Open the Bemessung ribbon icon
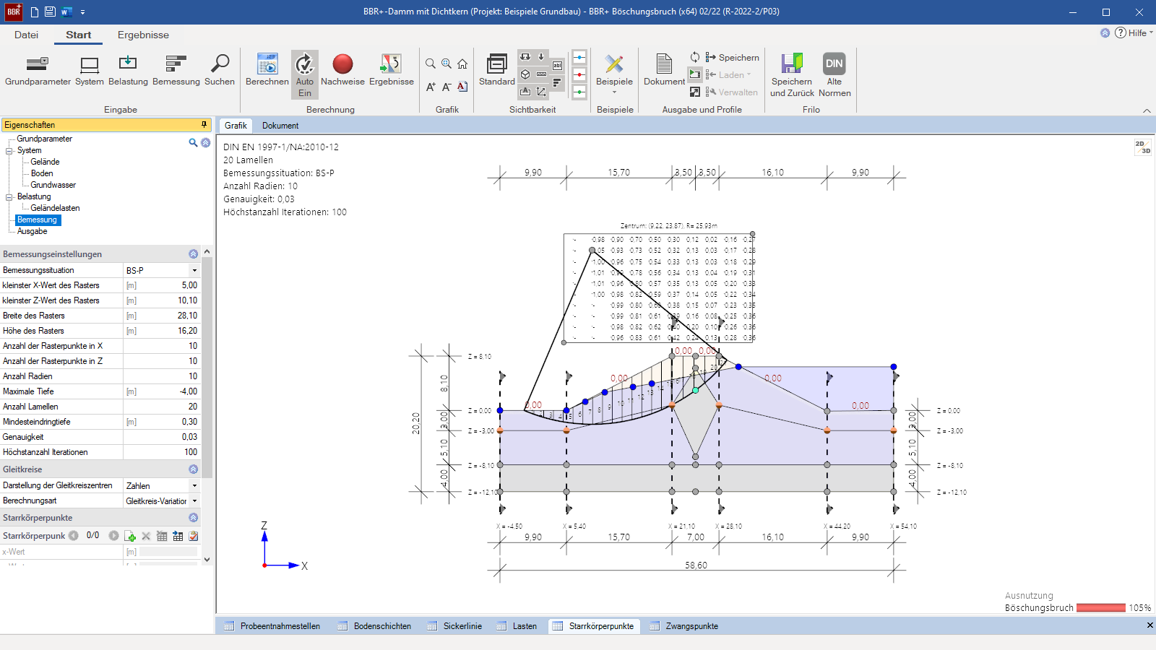The width and height of the screenshot is (1156, 650). [x=176, y=71]
